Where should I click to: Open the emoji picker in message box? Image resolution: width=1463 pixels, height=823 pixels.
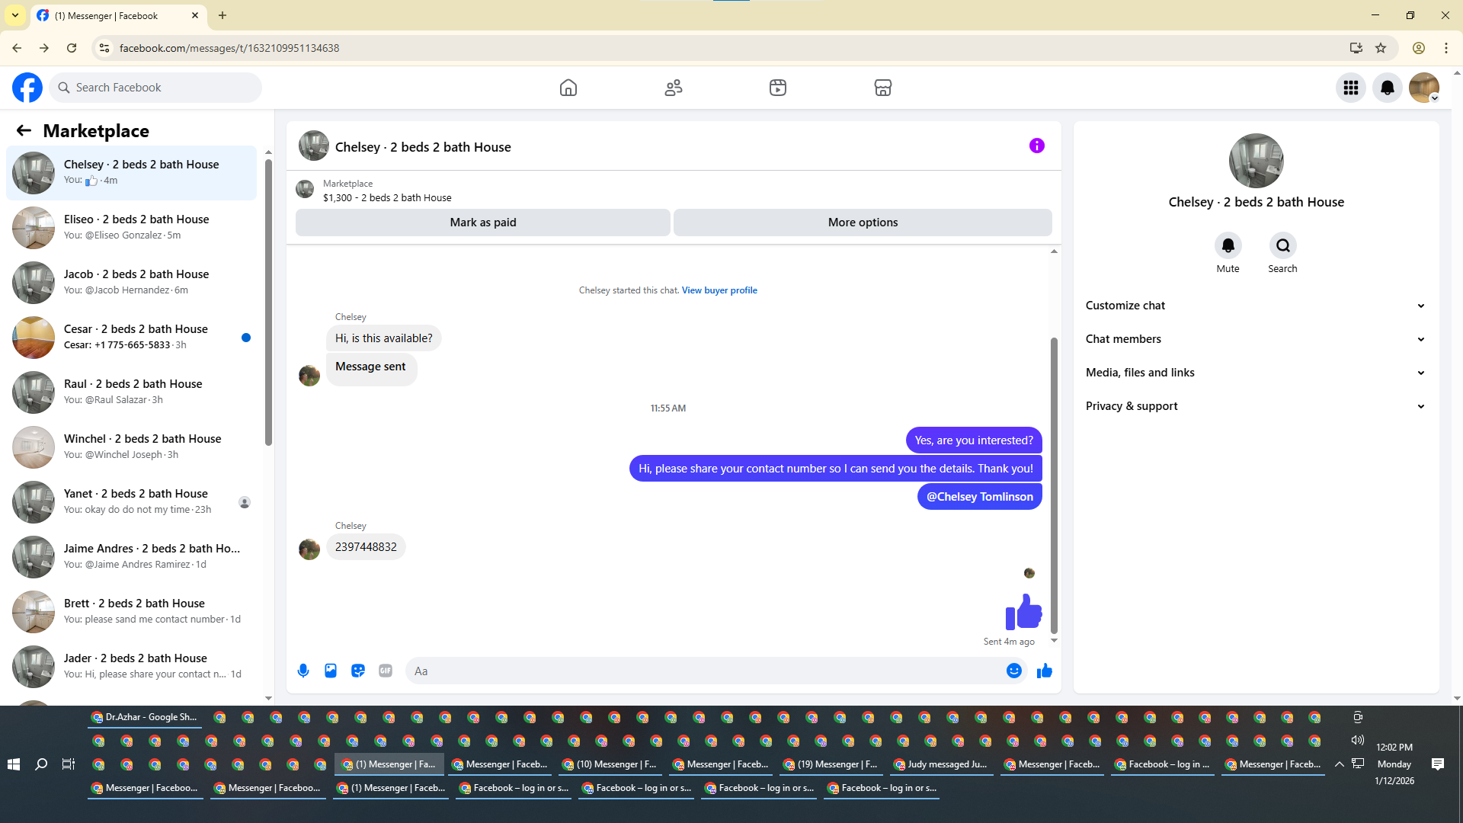1013,671
